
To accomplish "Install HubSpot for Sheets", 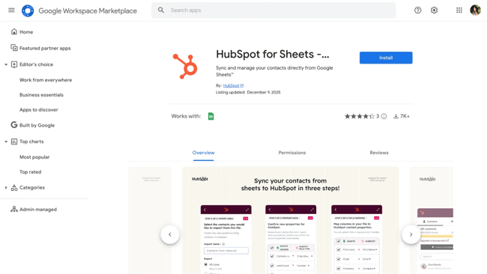I will coord(386,58).
